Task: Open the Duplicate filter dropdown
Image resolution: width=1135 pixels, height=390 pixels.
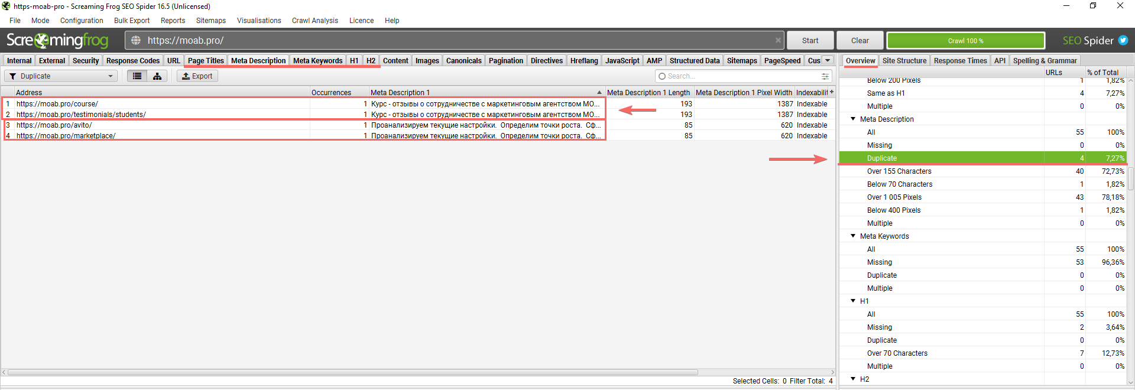Action: (x=61, y=76)
